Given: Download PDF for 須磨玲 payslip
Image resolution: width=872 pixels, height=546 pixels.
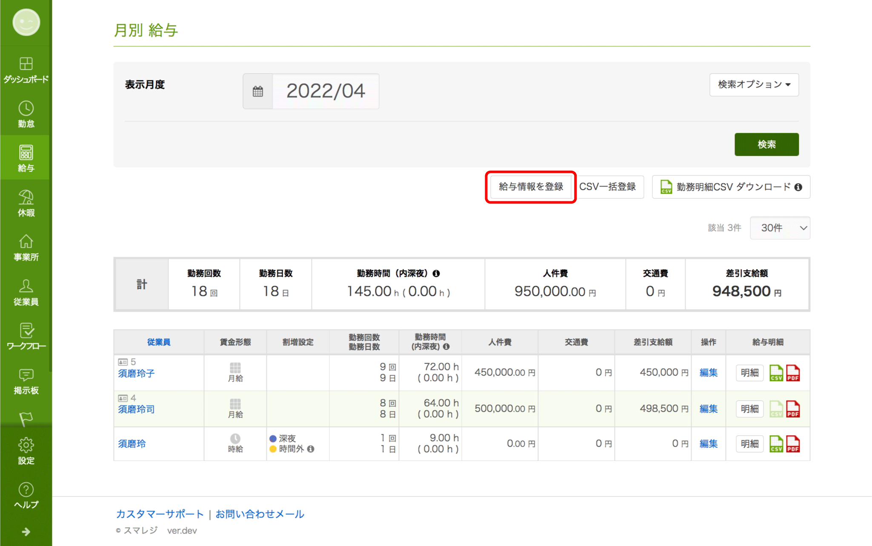Looking at the screenshot, I should 793,444.
